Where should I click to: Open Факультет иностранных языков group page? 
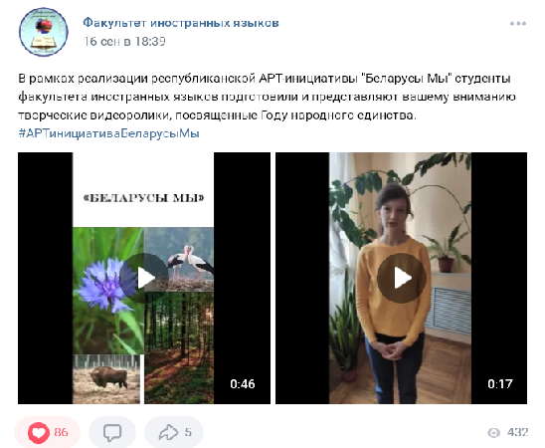coord(181,23)
